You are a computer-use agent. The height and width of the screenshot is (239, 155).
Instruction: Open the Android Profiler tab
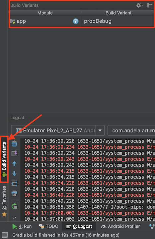tap(120, 226)
